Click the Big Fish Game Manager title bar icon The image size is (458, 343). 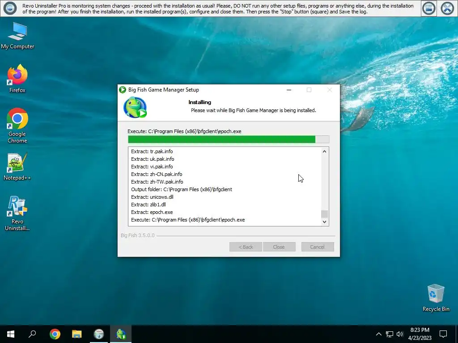(x=123, y=90)
